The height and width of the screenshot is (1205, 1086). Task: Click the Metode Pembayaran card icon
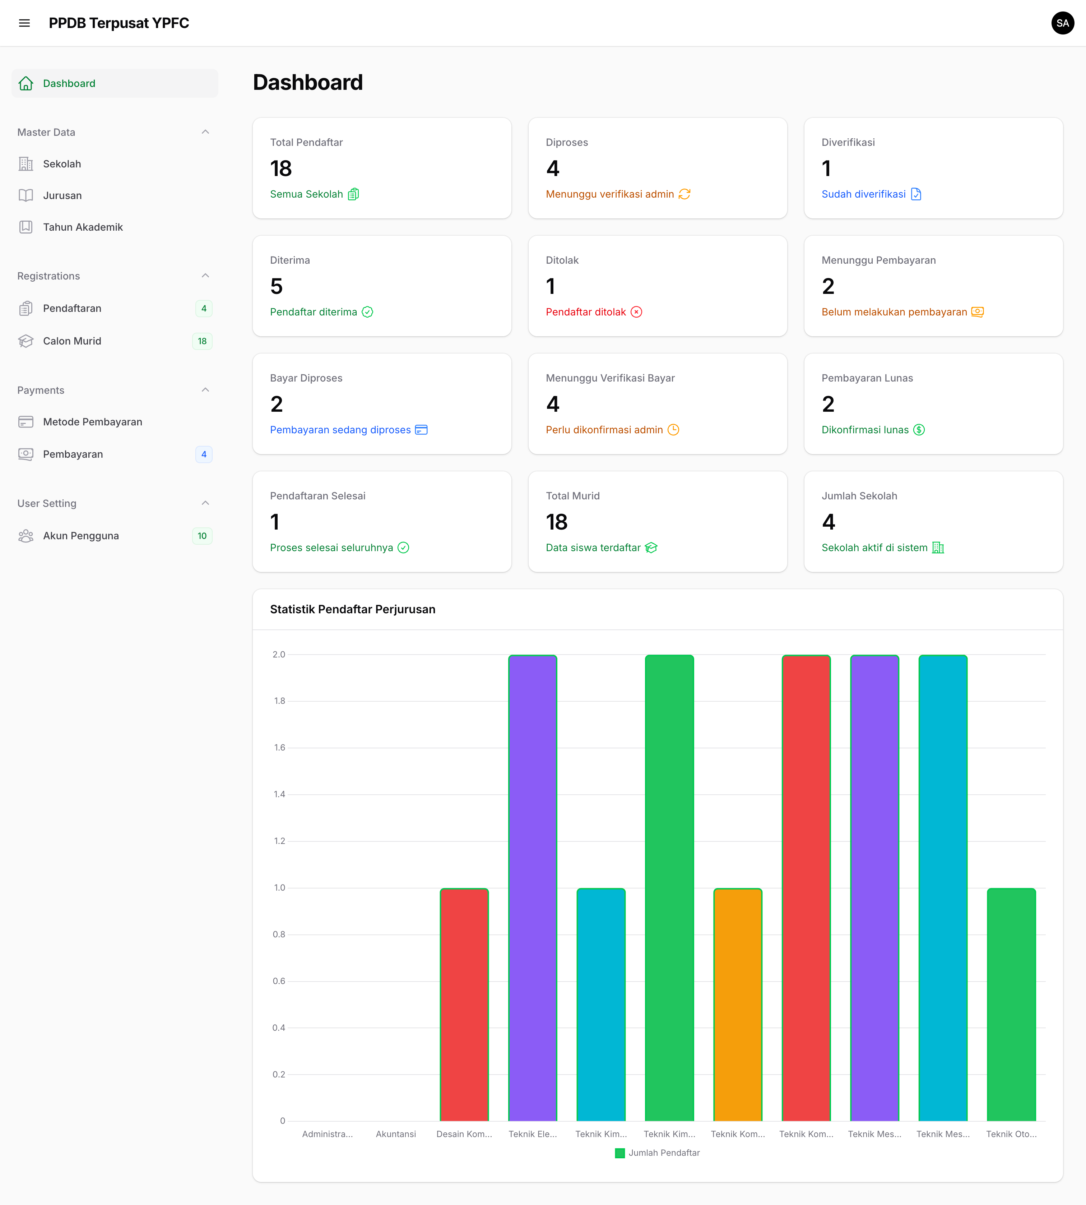(x=25, y=422)
